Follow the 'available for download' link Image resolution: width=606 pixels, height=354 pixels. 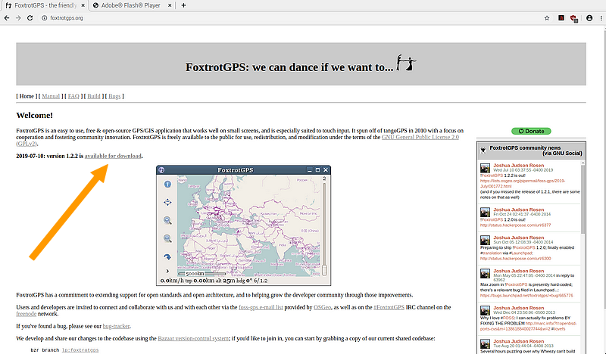point(113,156)
